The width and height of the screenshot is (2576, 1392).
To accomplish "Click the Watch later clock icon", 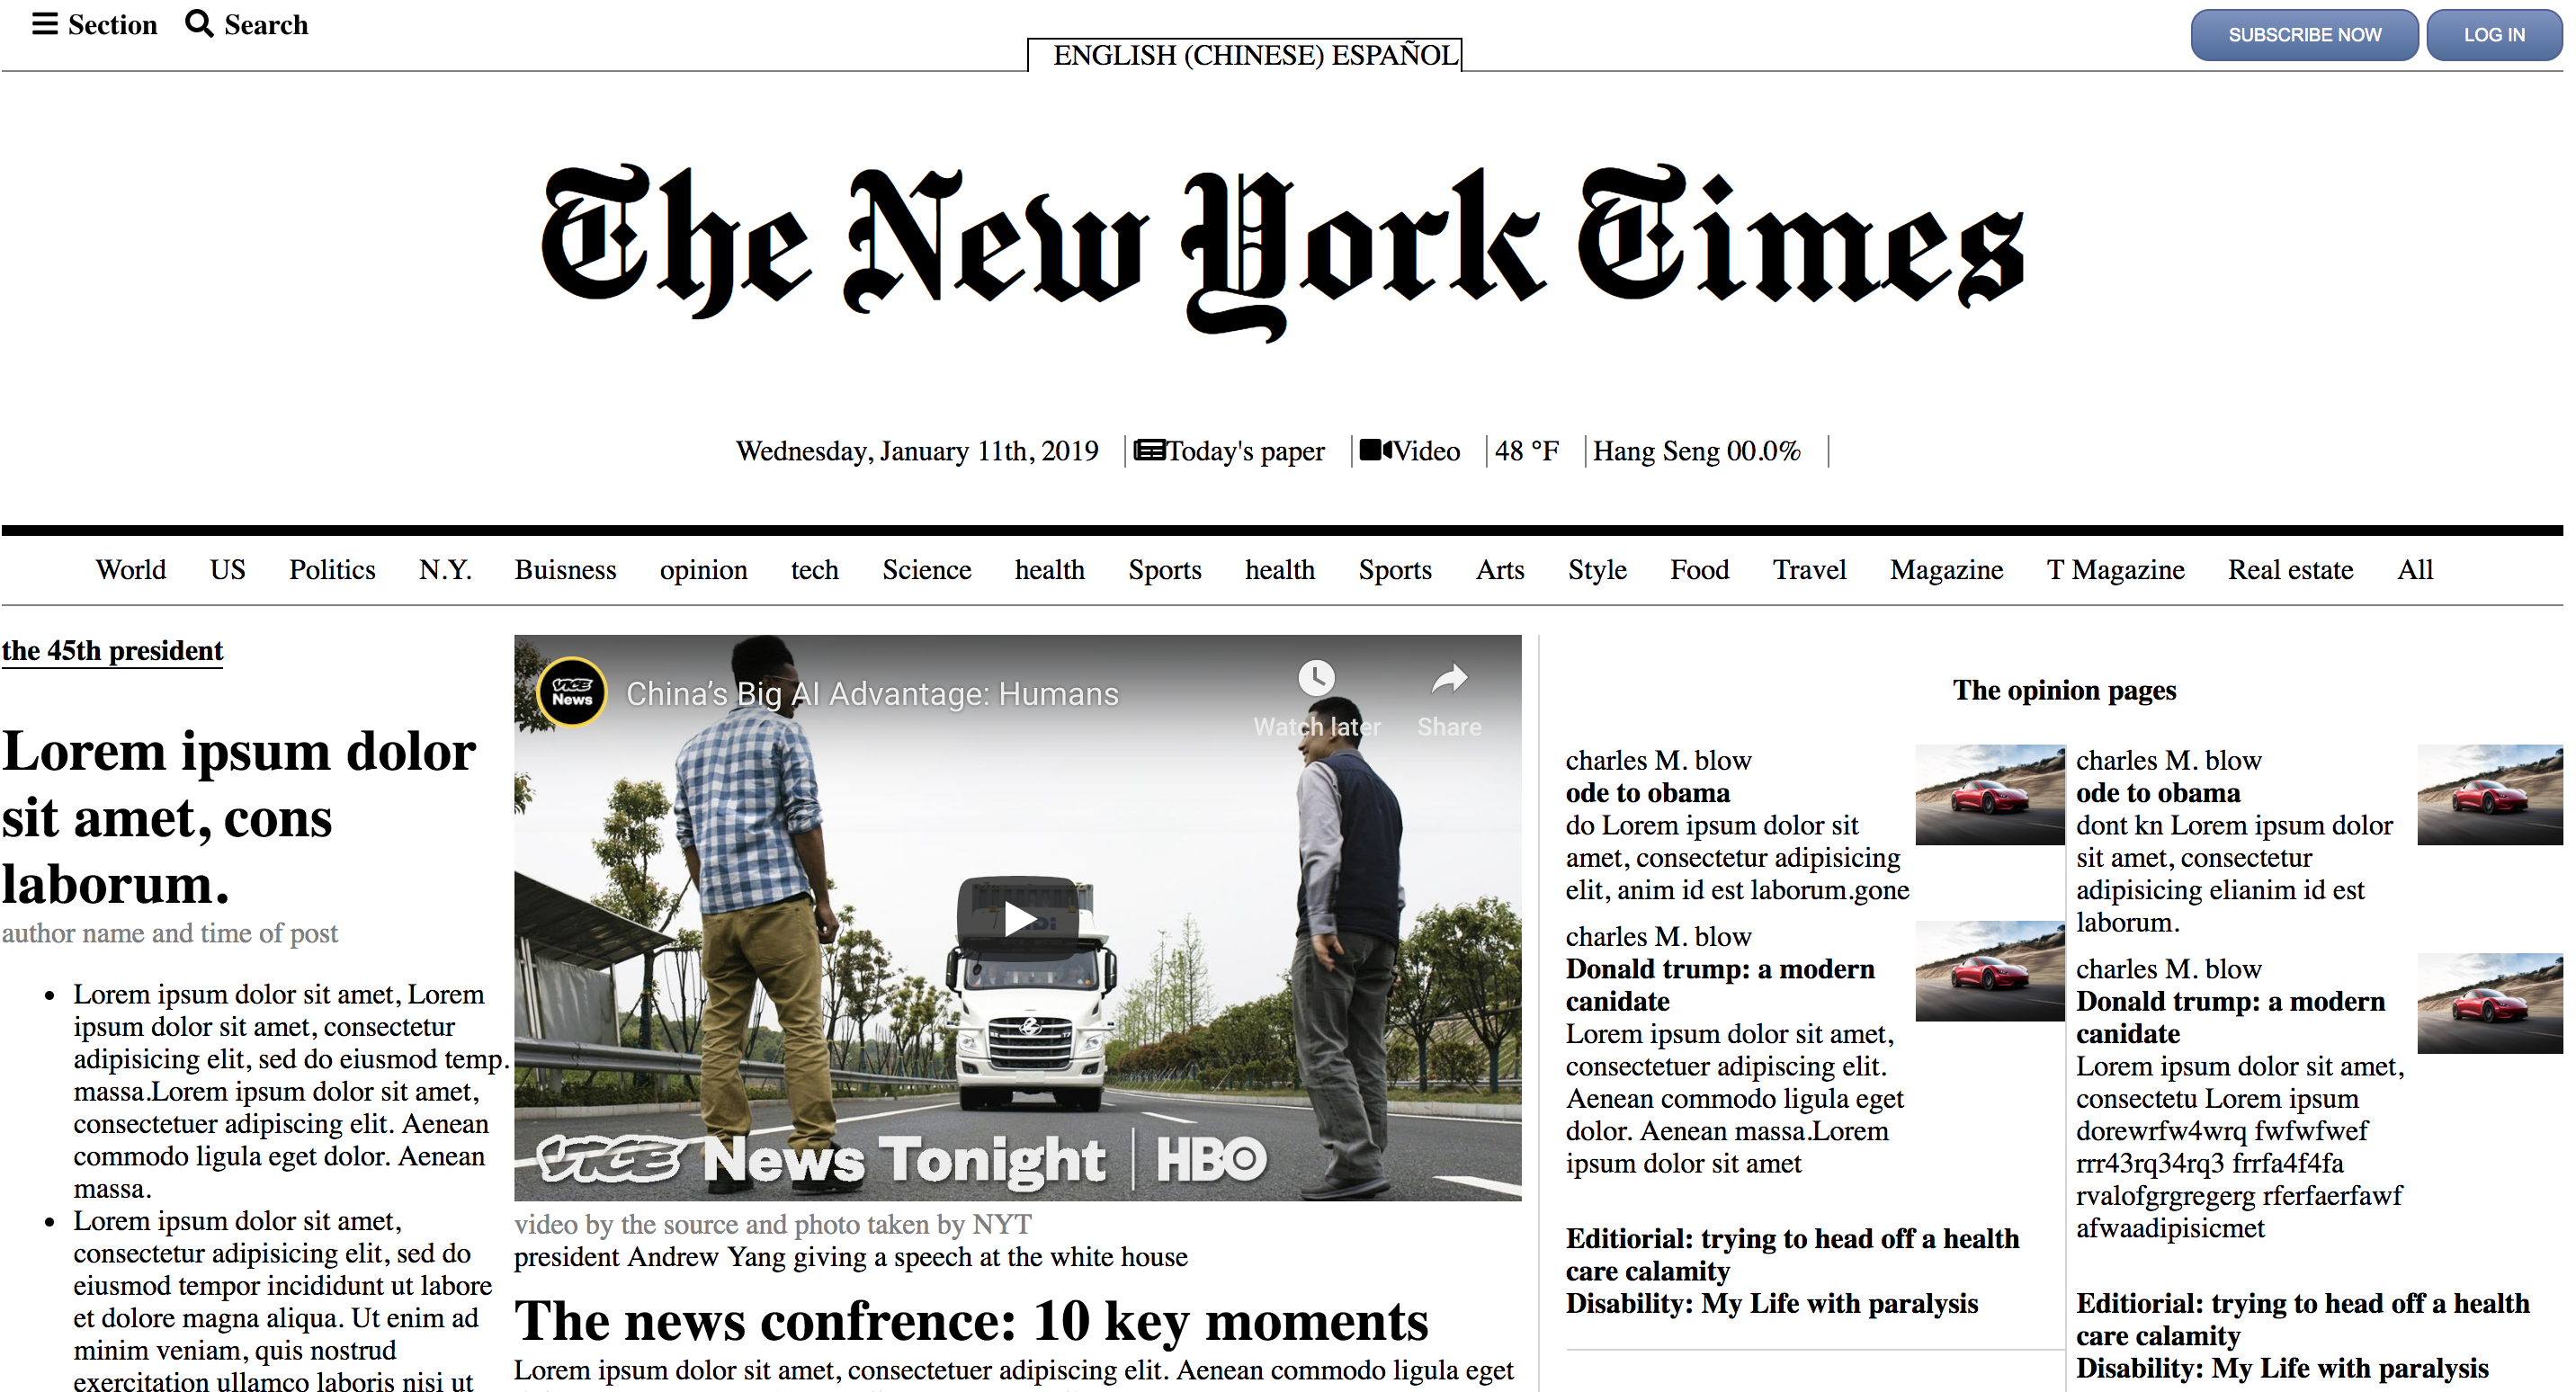I will [x=1316, y=678].
